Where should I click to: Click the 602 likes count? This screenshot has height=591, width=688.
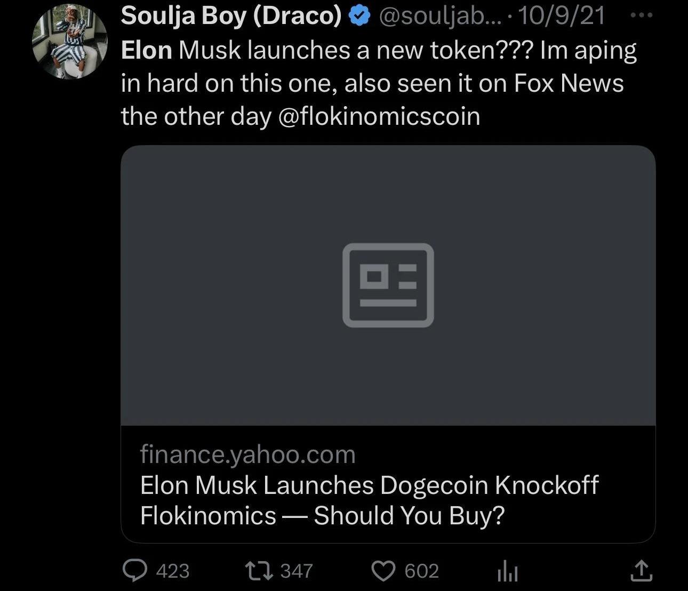pyautogui.click(x=421, y=571)
